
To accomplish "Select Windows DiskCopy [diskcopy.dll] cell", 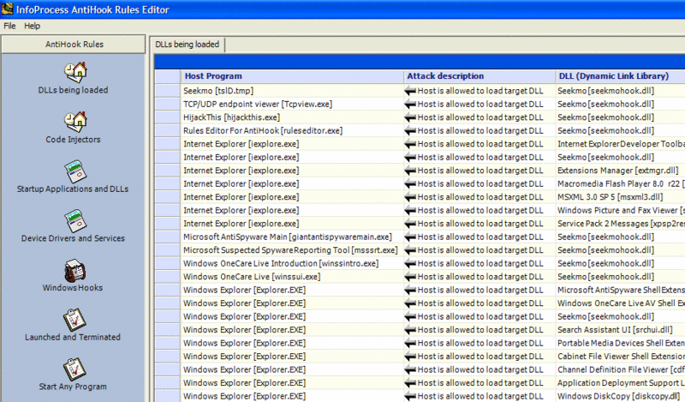I will 620,396.
